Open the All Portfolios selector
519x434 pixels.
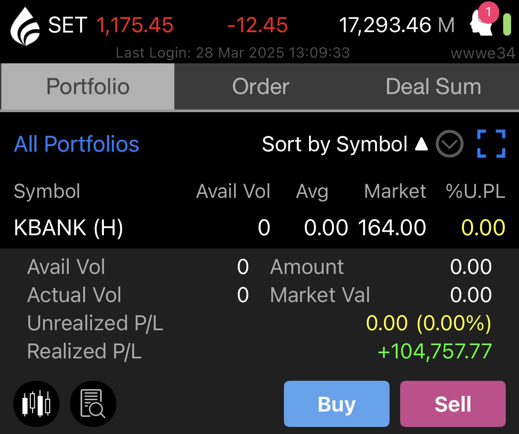[77, 144]
